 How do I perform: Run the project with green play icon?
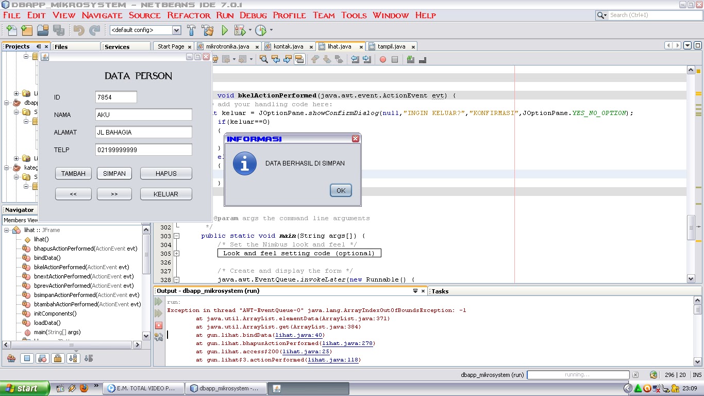[x=225, y=30]
